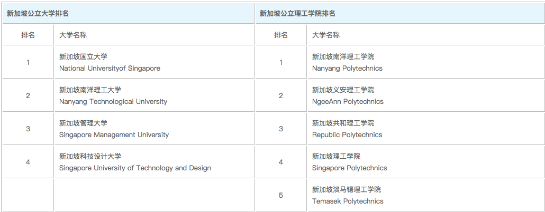Click 新加坡共和理工学院 in the polytechnic table

pyautogui.click(x=343, y=123)
